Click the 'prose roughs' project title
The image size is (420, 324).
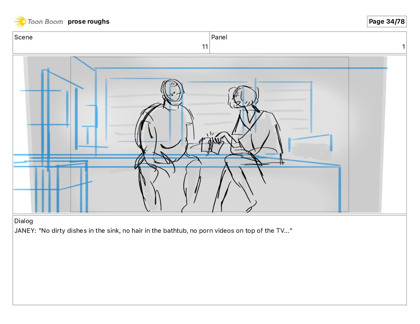[x=89, y=22]
